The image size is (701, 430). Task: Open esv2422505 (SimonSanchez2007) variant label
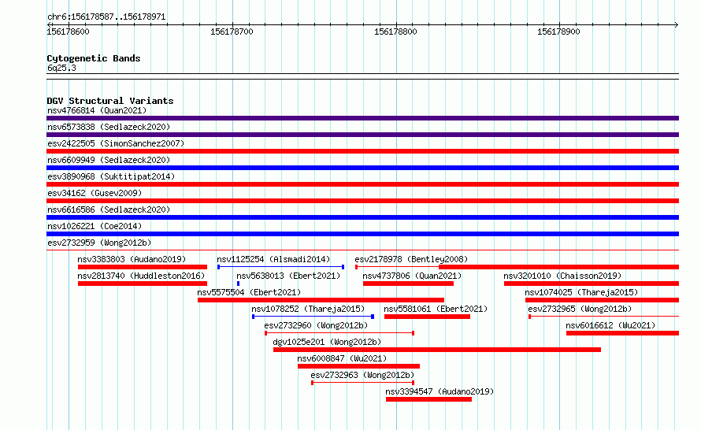click(x=116, y=143)
